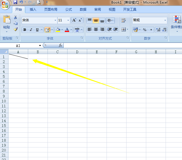Apply cell borders button
The image size is (182, 160).
(x=47, y=30)
